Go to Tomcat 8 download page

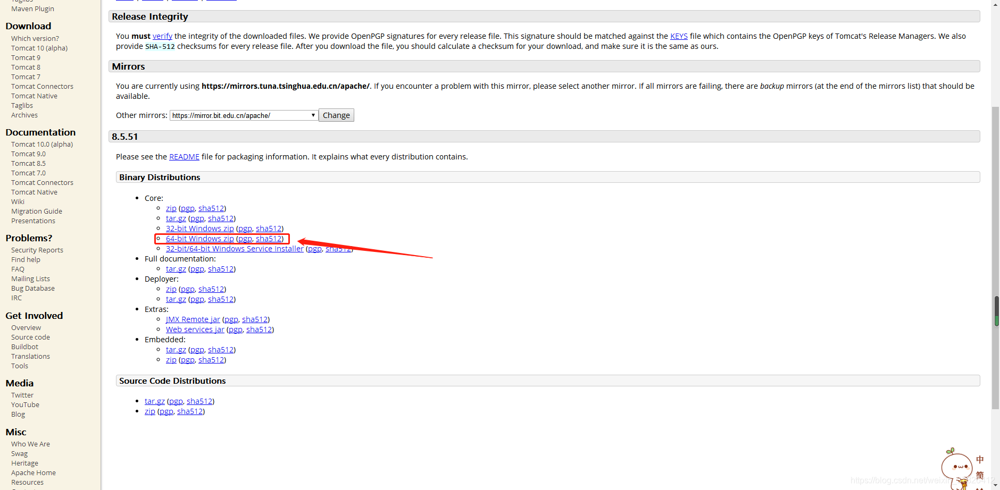26,67
